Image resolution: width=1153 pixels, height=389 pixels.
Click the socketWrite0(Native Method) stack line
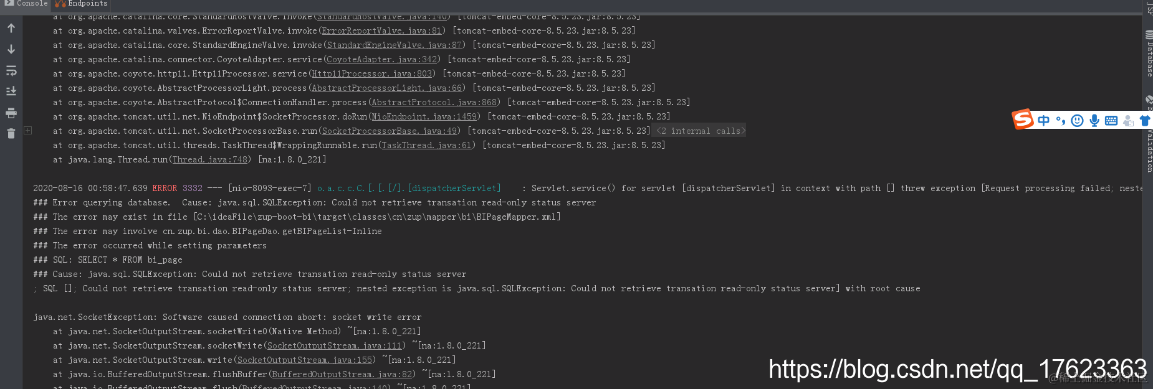(237, 331)
